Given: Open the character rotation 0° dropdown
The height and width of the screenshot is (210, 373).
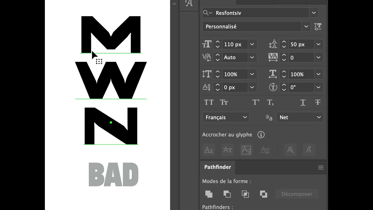Looking at the screenshot, I should tap(319, 87).
